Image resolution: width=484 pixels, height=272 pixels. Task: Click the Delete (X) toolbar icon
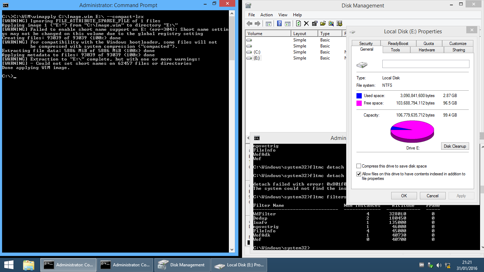(x=306, y=24)
